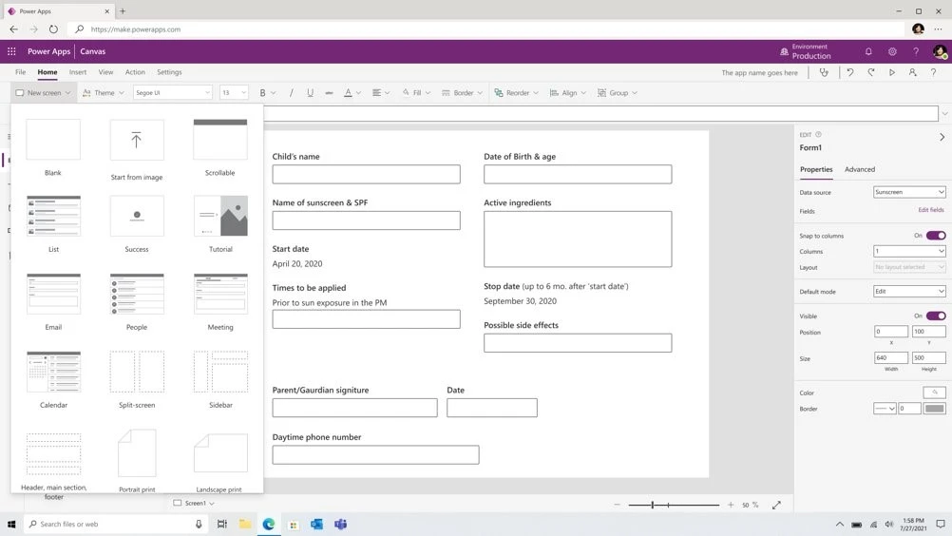Viewport: 952px width, 536px height.
Task: Open the settings gear in header
Action: (892, 51)
